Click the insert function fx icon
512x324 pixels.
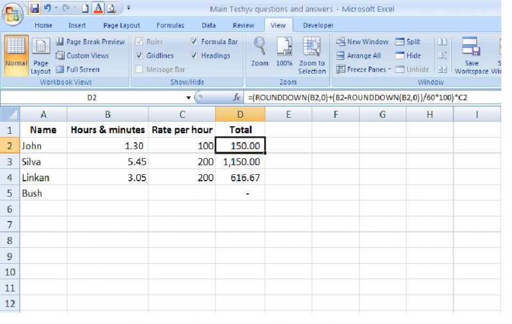(237, 98)
